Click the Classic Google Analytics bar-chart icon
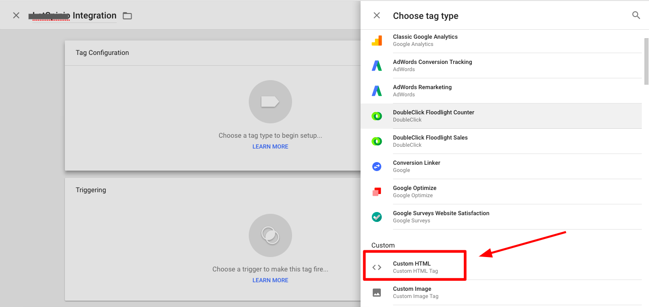 click(377, 41)
